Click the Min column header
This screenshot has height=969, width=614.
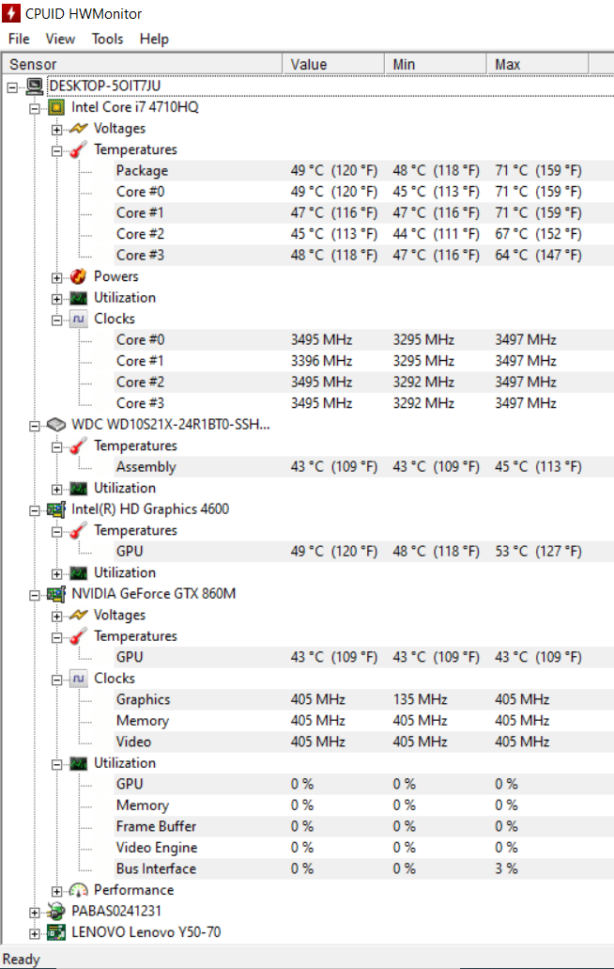[435, 64]
